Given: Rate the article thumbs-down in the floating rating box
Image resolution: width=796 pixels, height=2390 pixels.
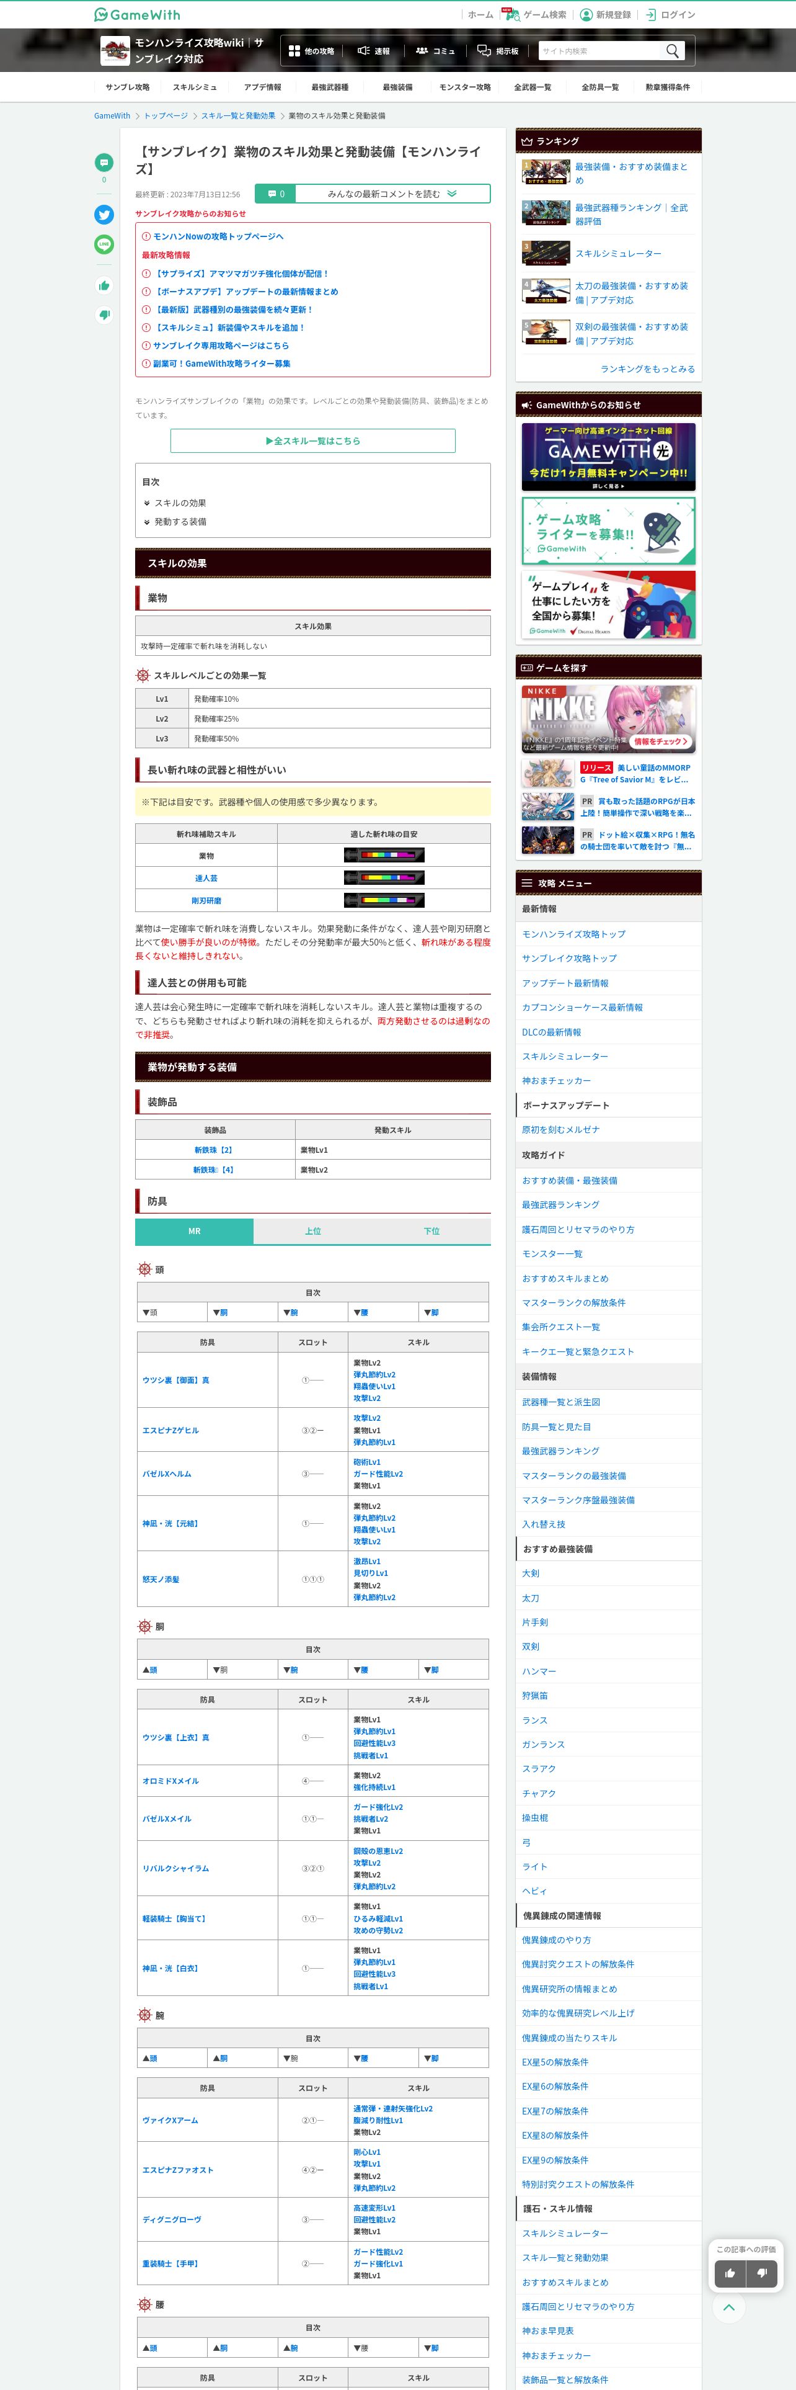Looking at the screenshot, I should [762, 2273].
